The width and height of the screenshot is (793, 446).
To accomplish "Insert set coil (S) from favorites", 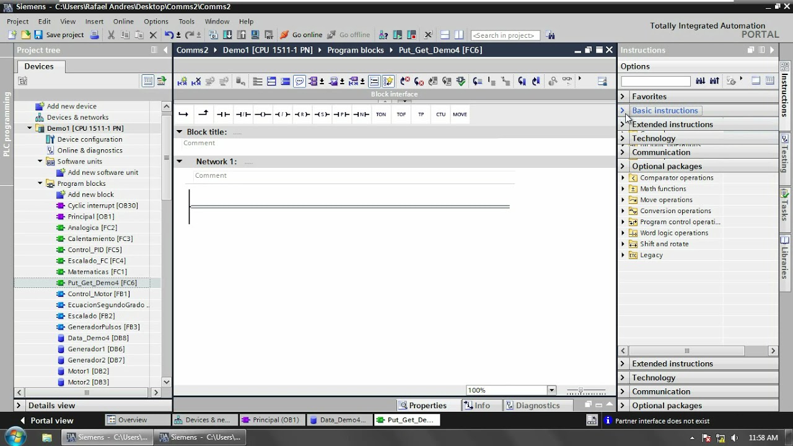I will [x=322, y=115].
